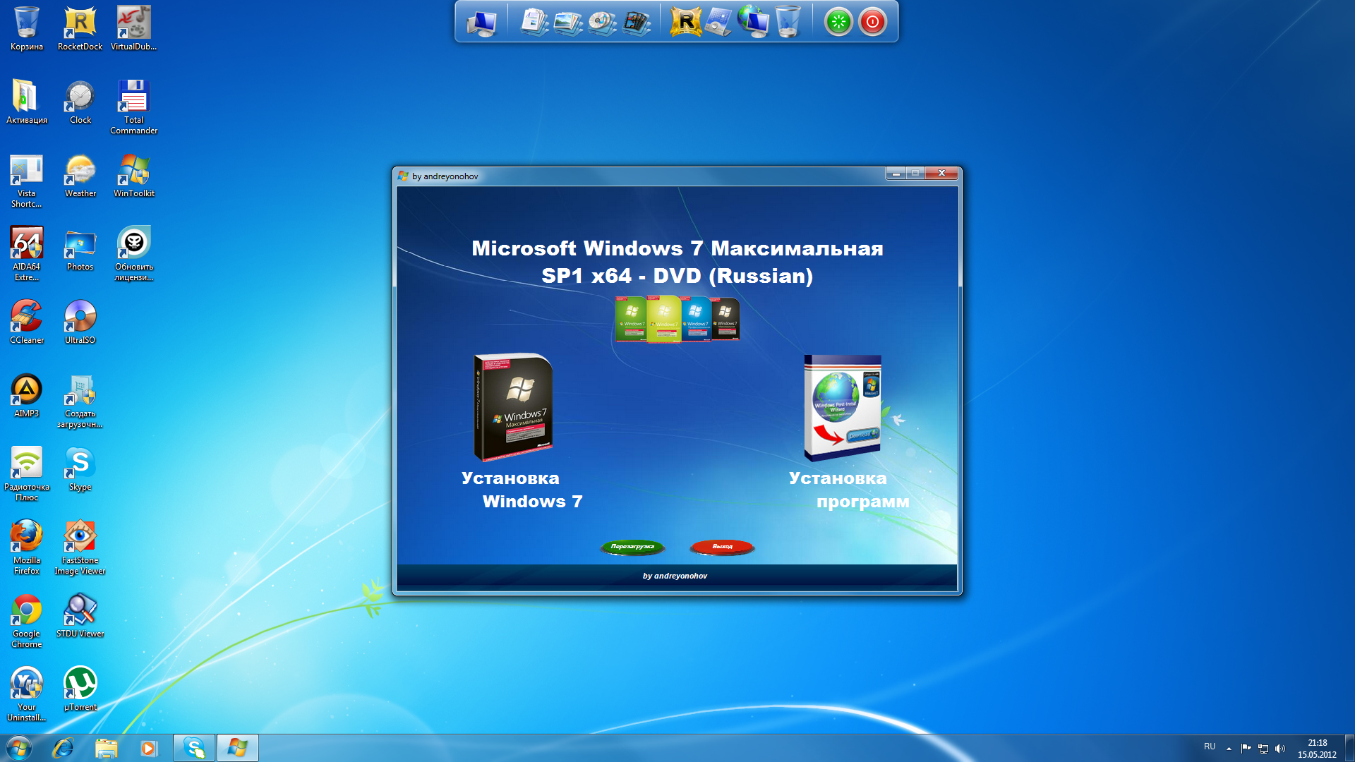The image size is (1355, 762).
Task: Select the RocketDock desktop shortcut
Action: [80, 28]
